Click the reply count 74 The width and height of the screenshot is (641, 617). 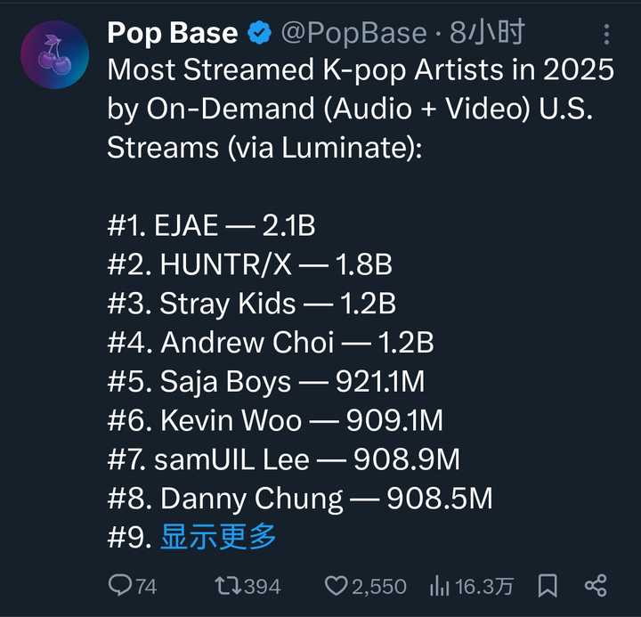click(145, 586)
